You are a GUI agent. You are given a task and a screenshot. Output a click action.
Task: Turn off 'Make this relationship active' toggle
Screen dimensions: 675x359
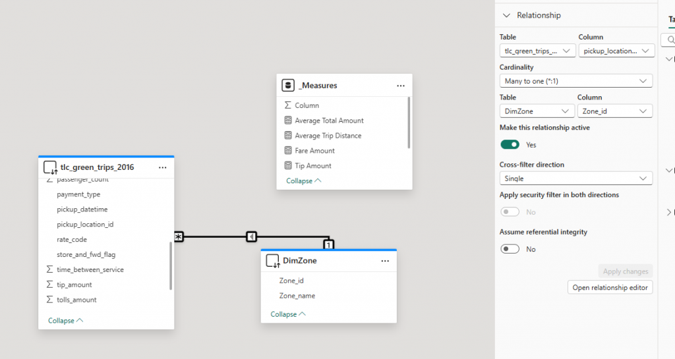510,144
